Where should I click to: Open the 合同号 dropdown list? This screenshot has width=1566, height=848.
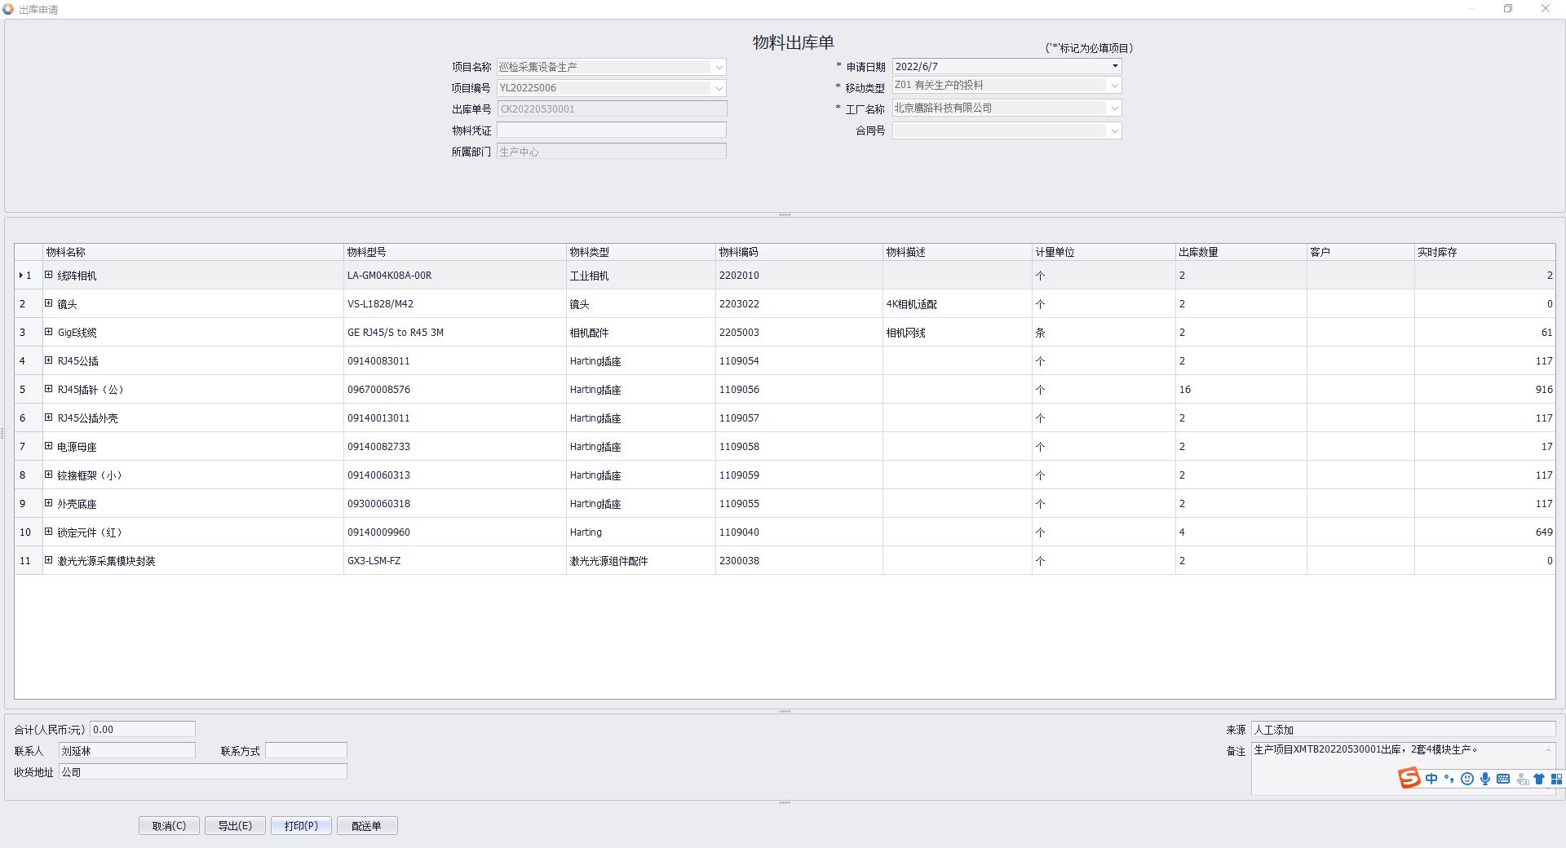click(1114, 130)
